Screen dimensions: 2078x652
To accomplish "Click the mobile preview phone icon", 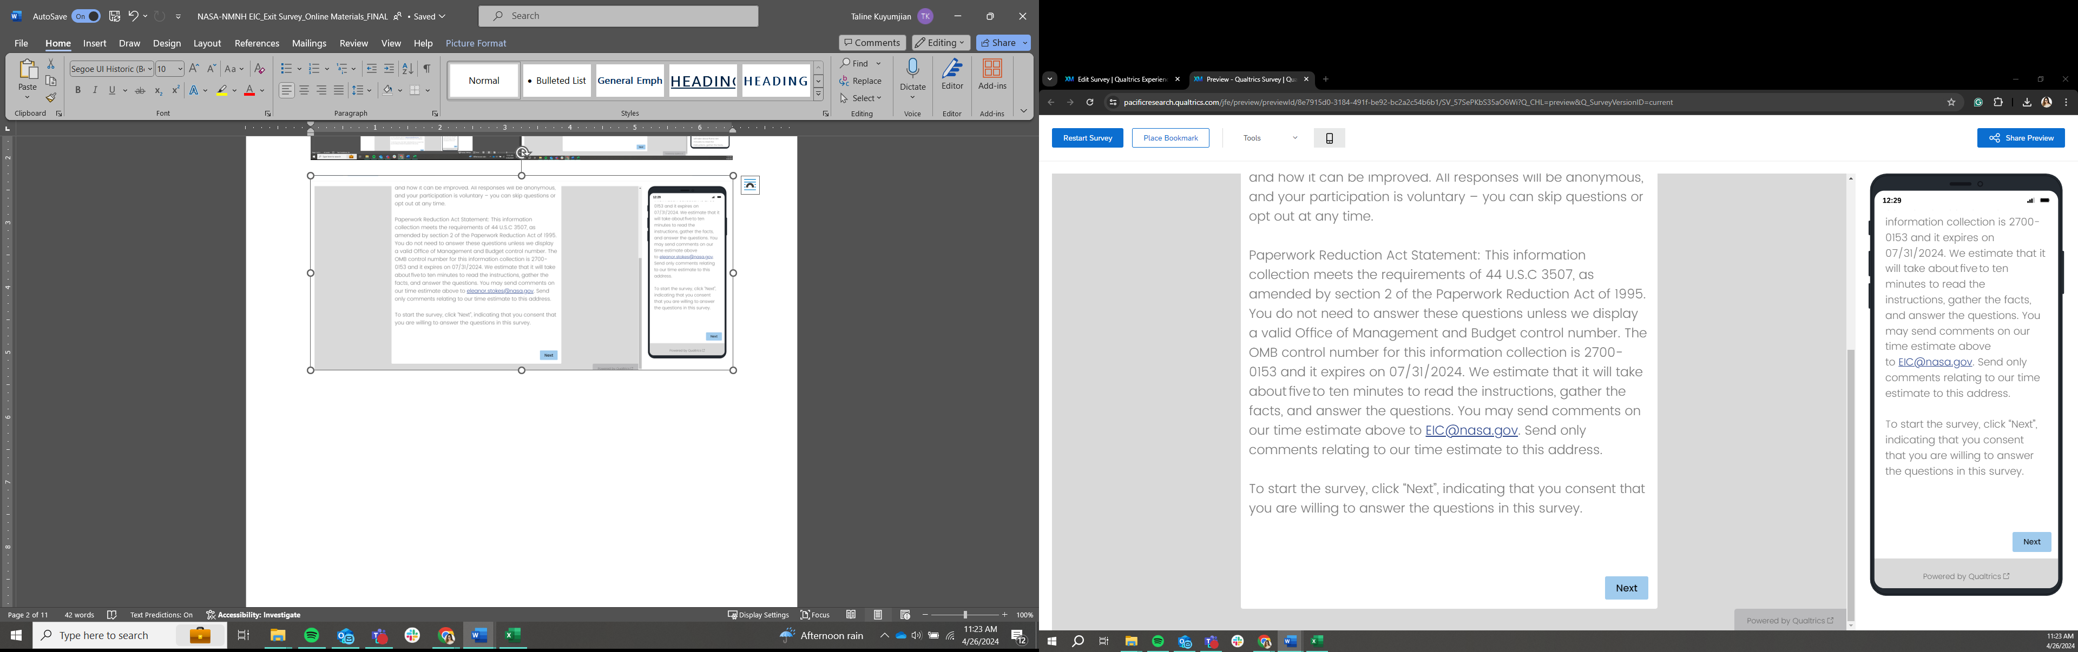I will pyautogui.click(x=1330, y=138).
